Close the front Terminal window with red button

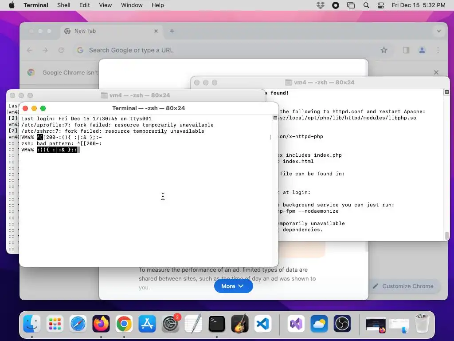tap(25, 108)
